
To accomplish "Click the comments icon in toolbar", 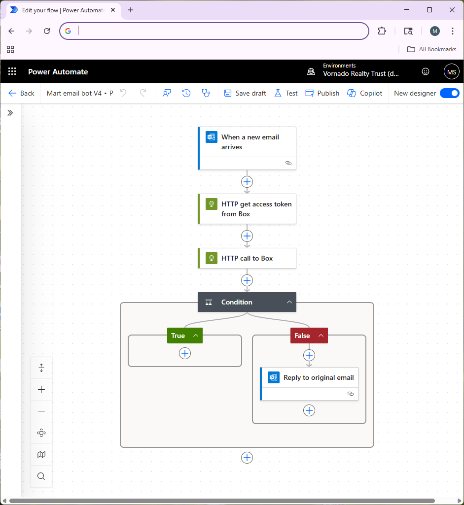I will [x=167, y=93].
